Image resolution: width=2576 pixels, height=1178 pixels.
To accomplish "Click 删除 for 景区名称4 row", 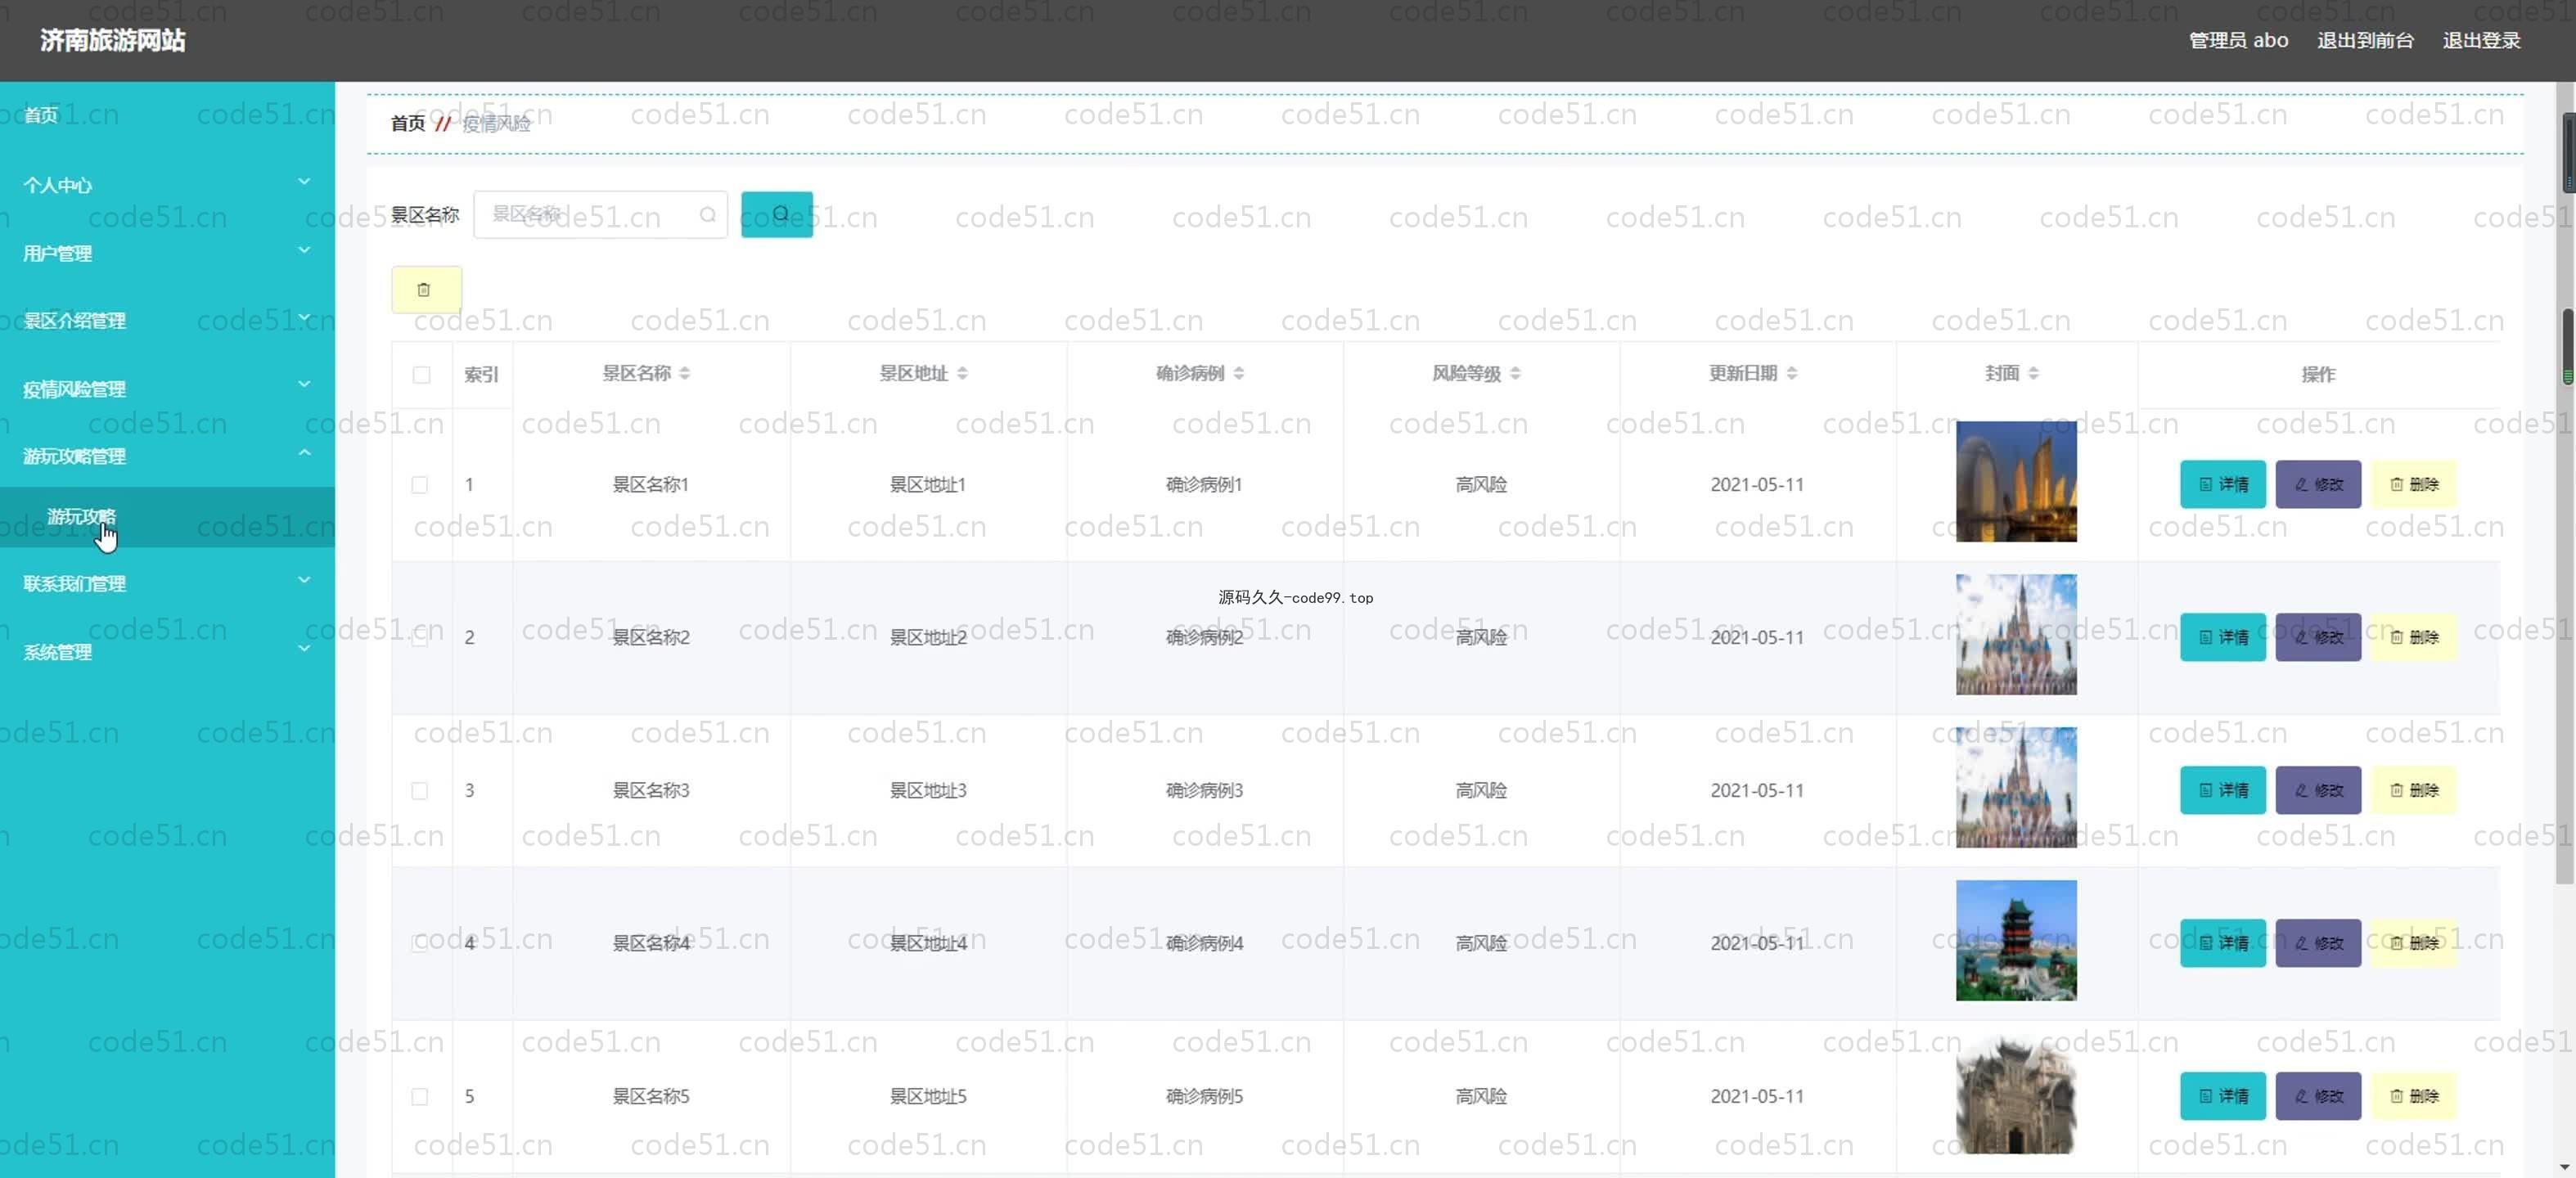I will (x=2414, y=943).
